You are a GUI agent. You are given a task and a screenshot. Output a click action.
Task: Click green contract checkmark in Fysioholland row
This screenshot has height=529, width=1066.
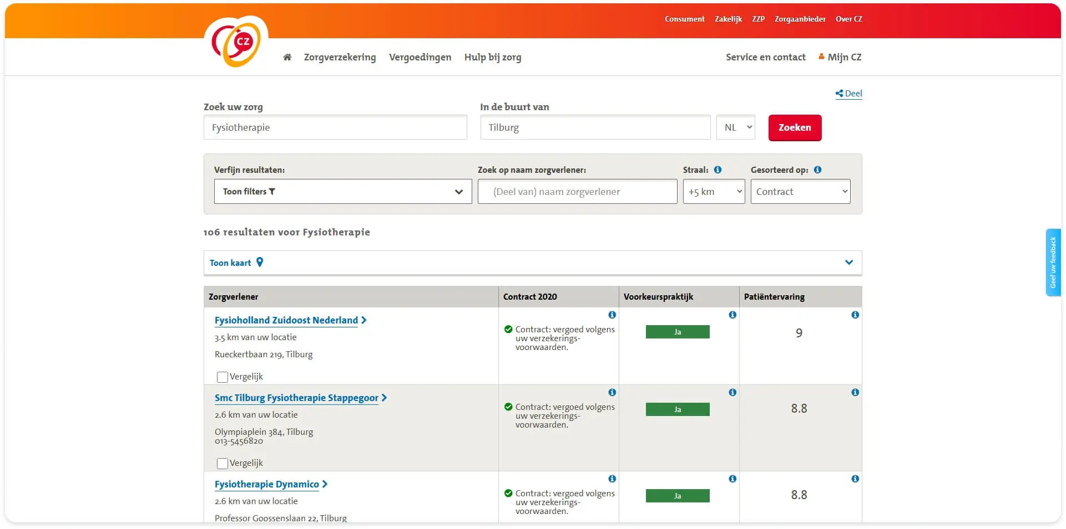508,329
